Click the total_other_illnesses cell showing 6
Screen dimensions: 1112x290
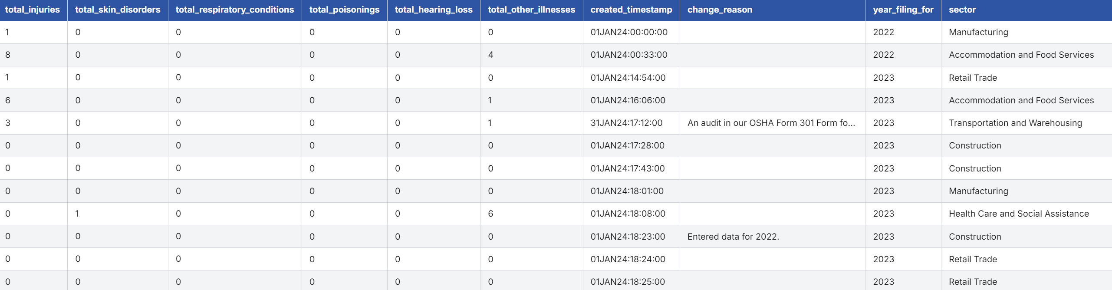tap(490, 214)
